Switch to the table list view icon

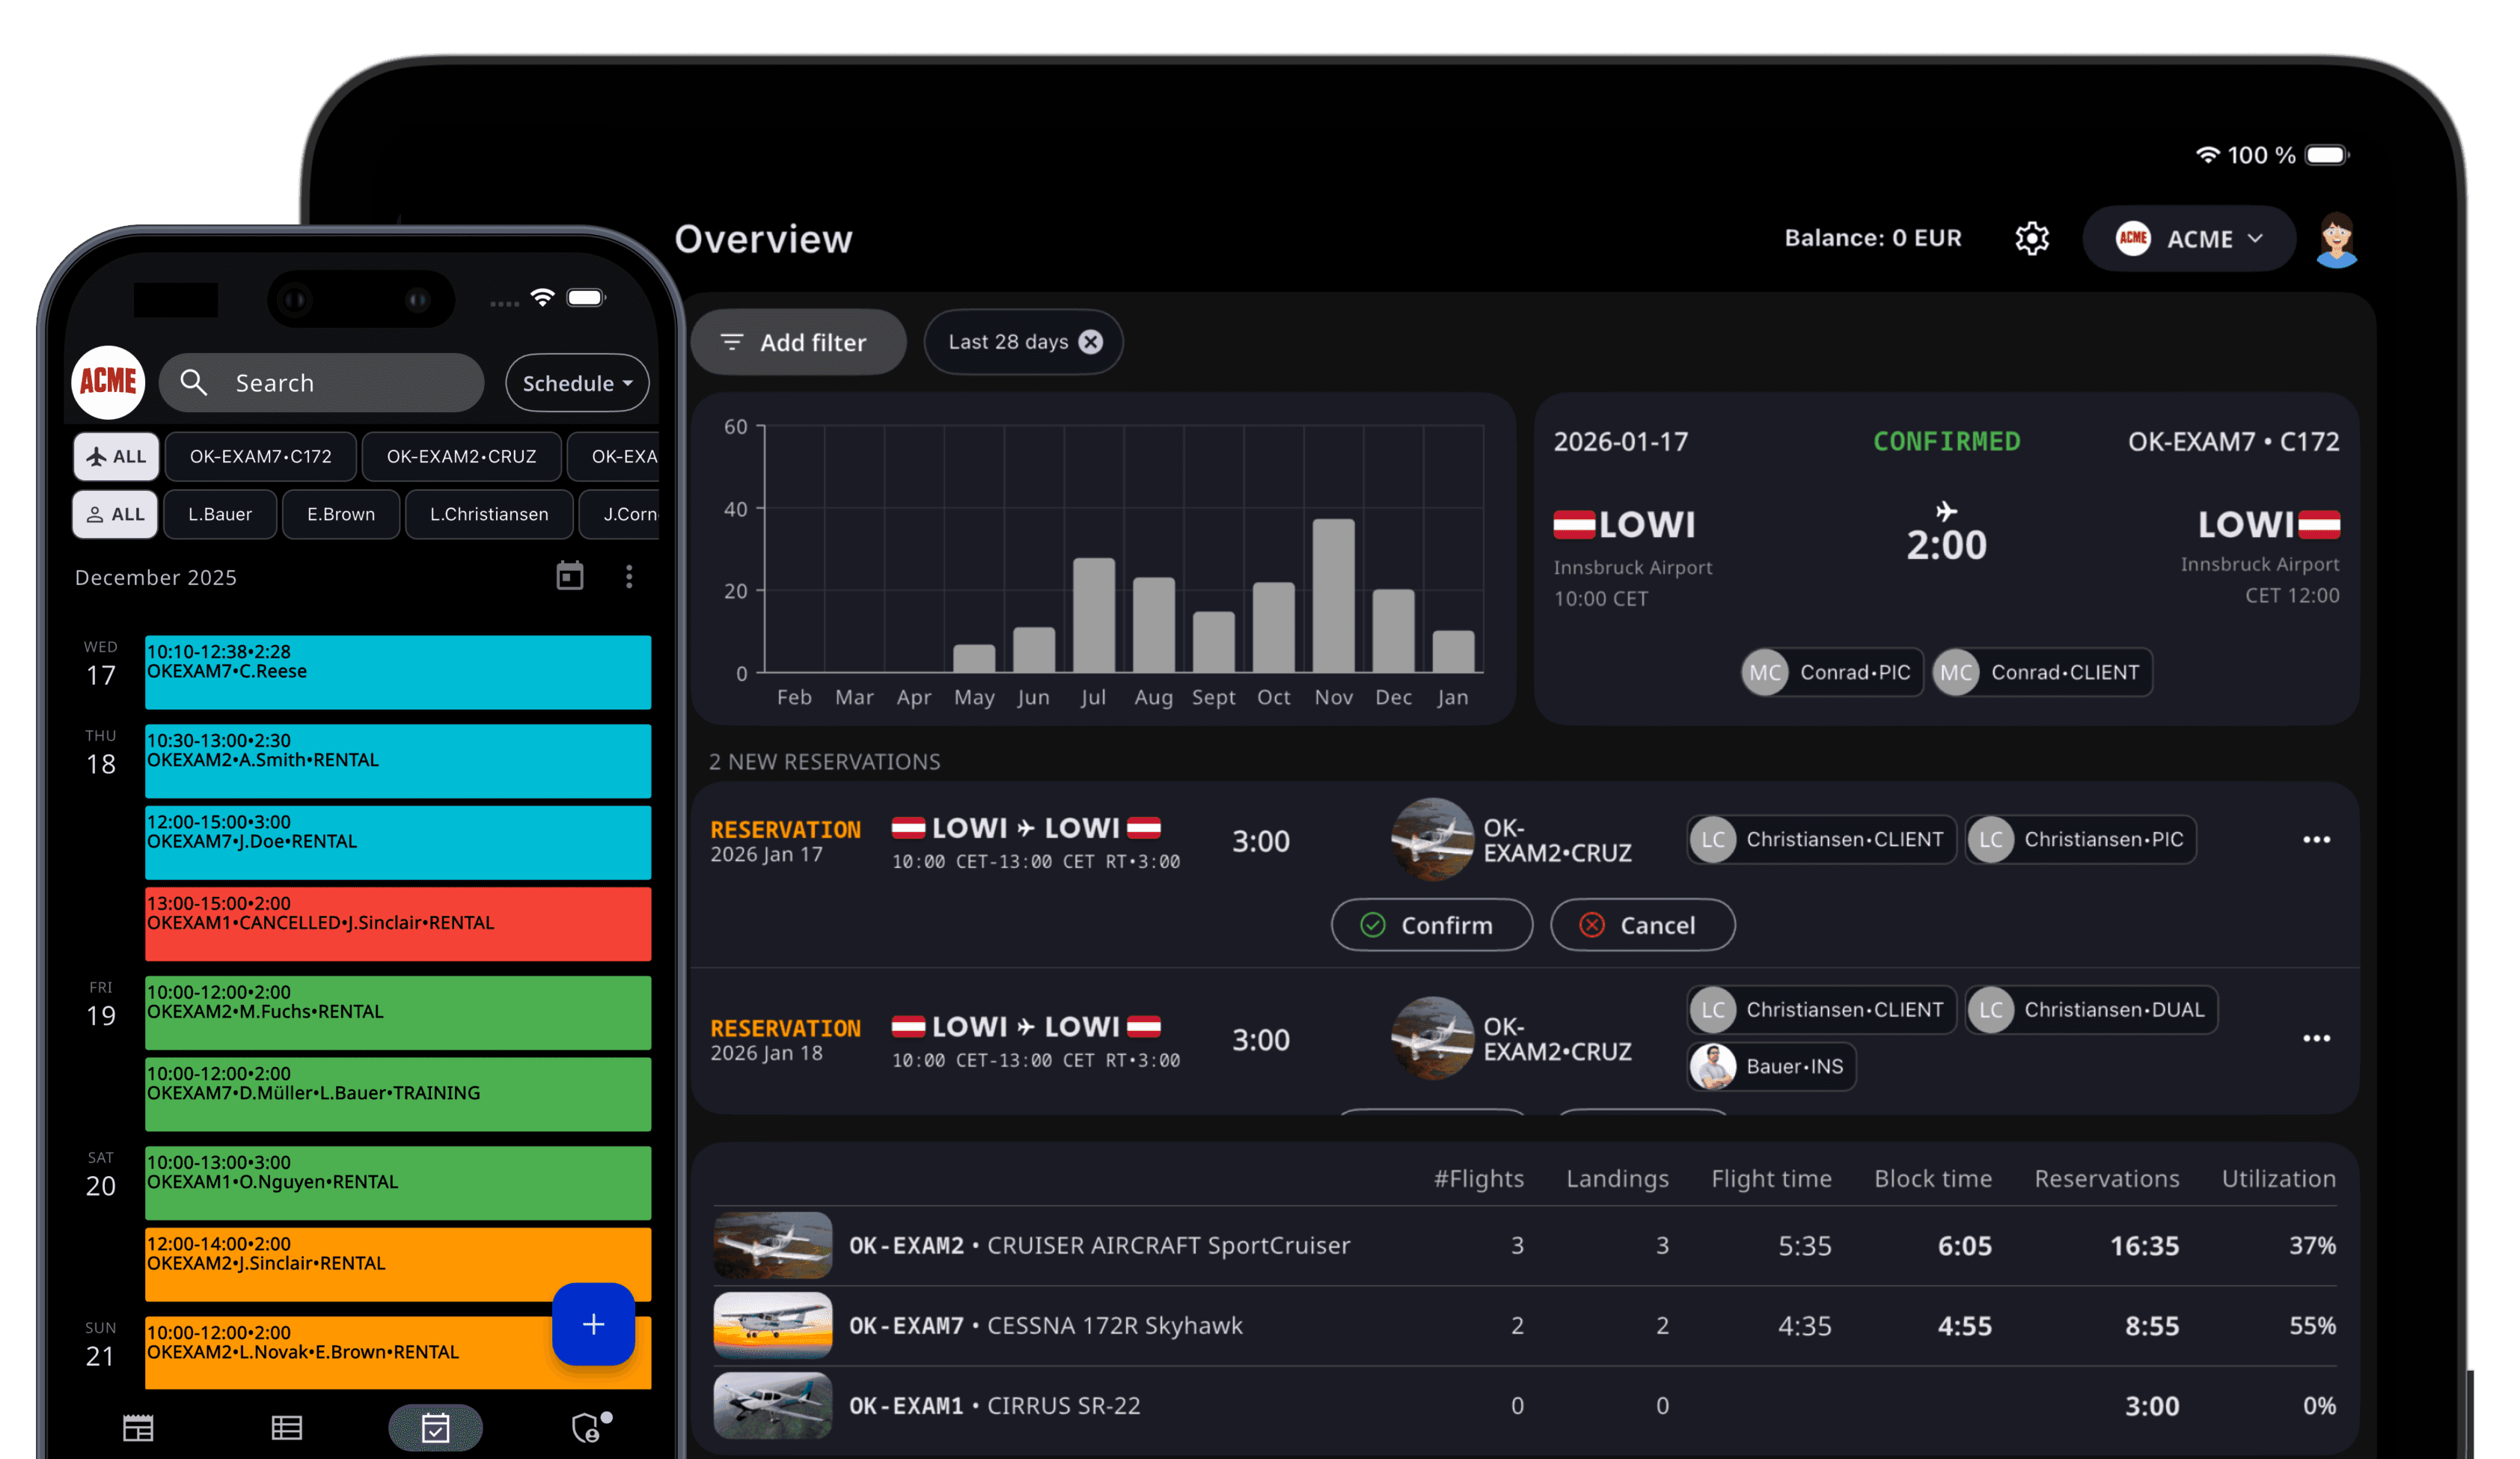tap(287, 1427)
